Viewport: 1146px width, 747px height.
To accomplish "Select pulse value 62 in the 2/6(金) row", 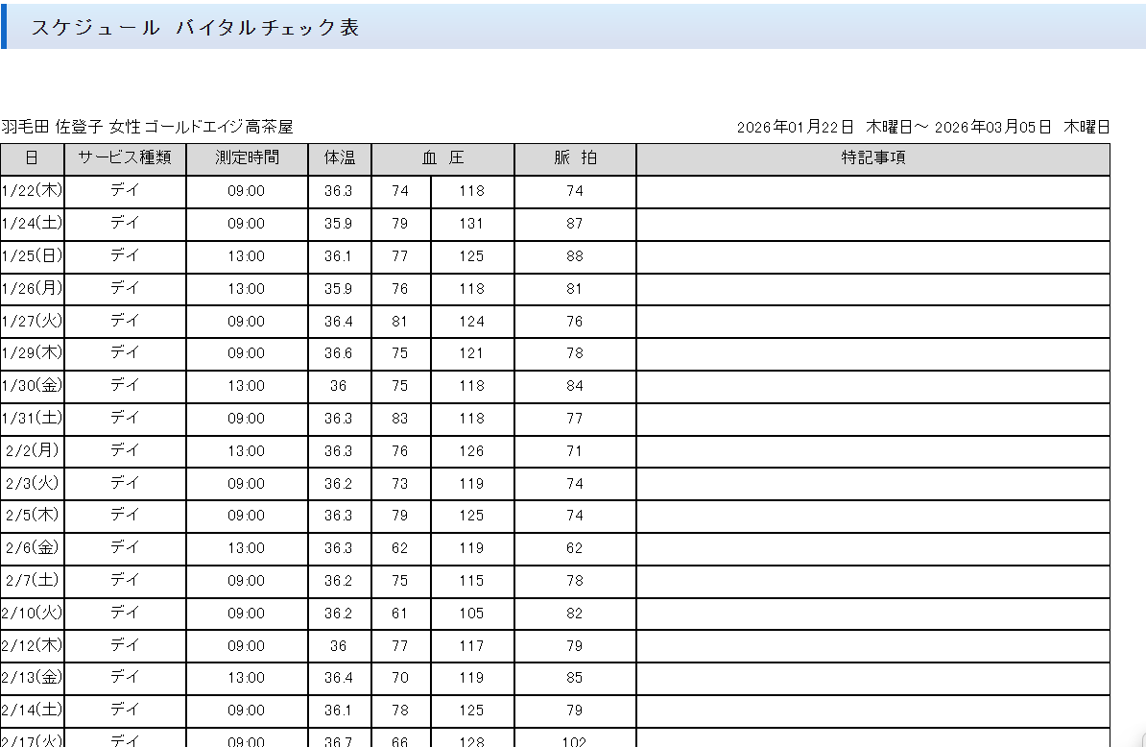I will click(x=574, y=548).
